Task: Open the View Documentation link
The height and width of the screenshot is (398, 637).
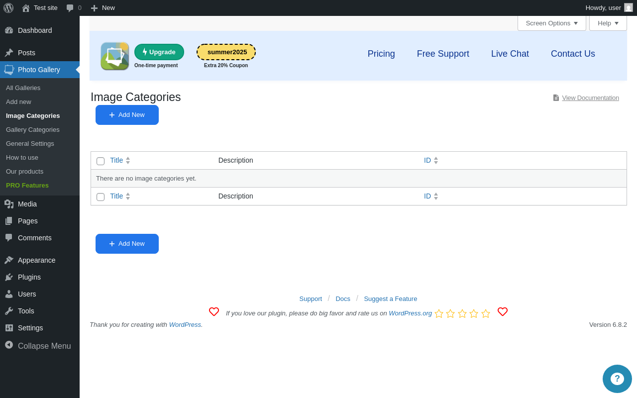Action: [x=590, y=98]
